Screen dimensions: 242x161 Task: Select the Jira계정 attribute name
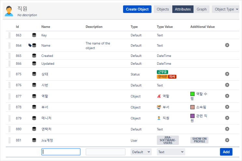click(x=47, y=141)
